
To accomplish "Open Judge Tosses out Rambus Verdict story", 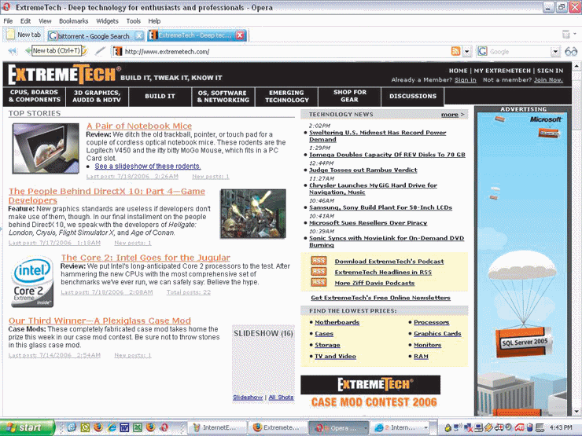I will 363,170.
